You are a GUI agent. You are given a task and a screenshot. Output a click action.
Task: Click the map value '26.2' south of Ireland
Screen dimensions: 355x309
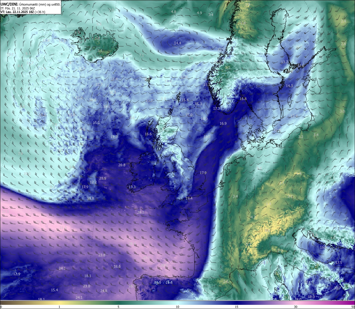tap(141, 213)
